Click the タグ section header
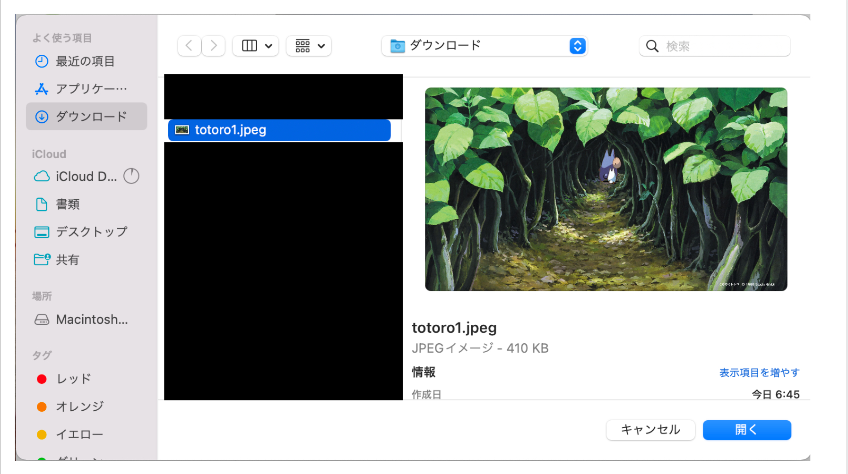 [42, 355]
